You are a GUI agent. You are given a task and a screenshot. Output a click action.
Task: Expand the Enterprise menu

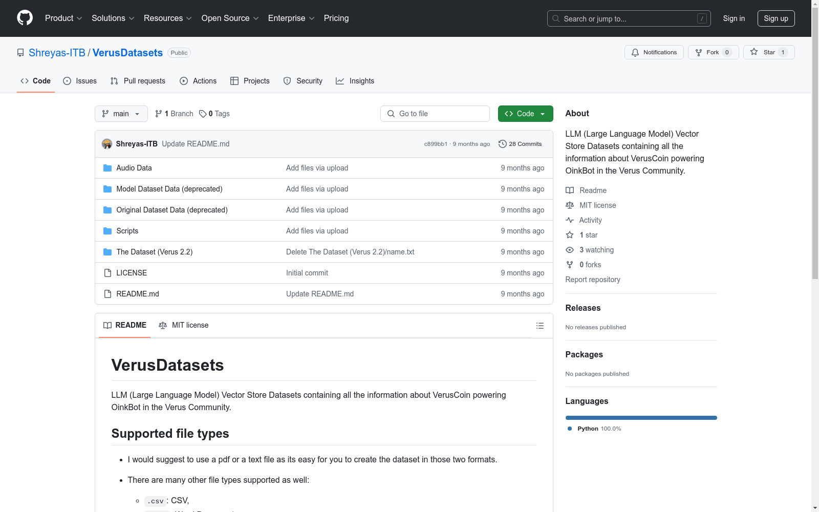[291, 18]
